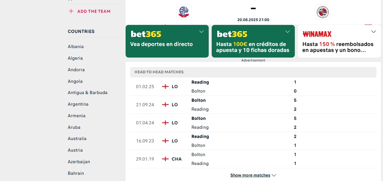
Task: Expand the bet365 credits ad chevron
Action: (x=287, y=31)
